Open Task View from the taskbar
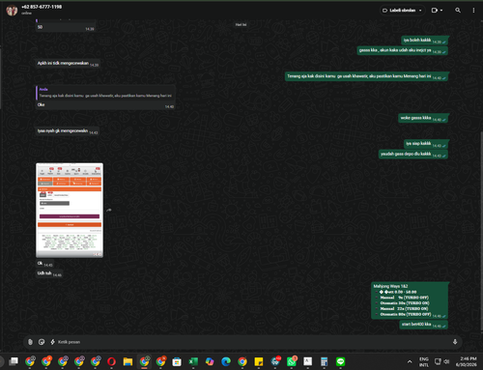Viewport: 483px width, 370px height. [x=14, y=361]
